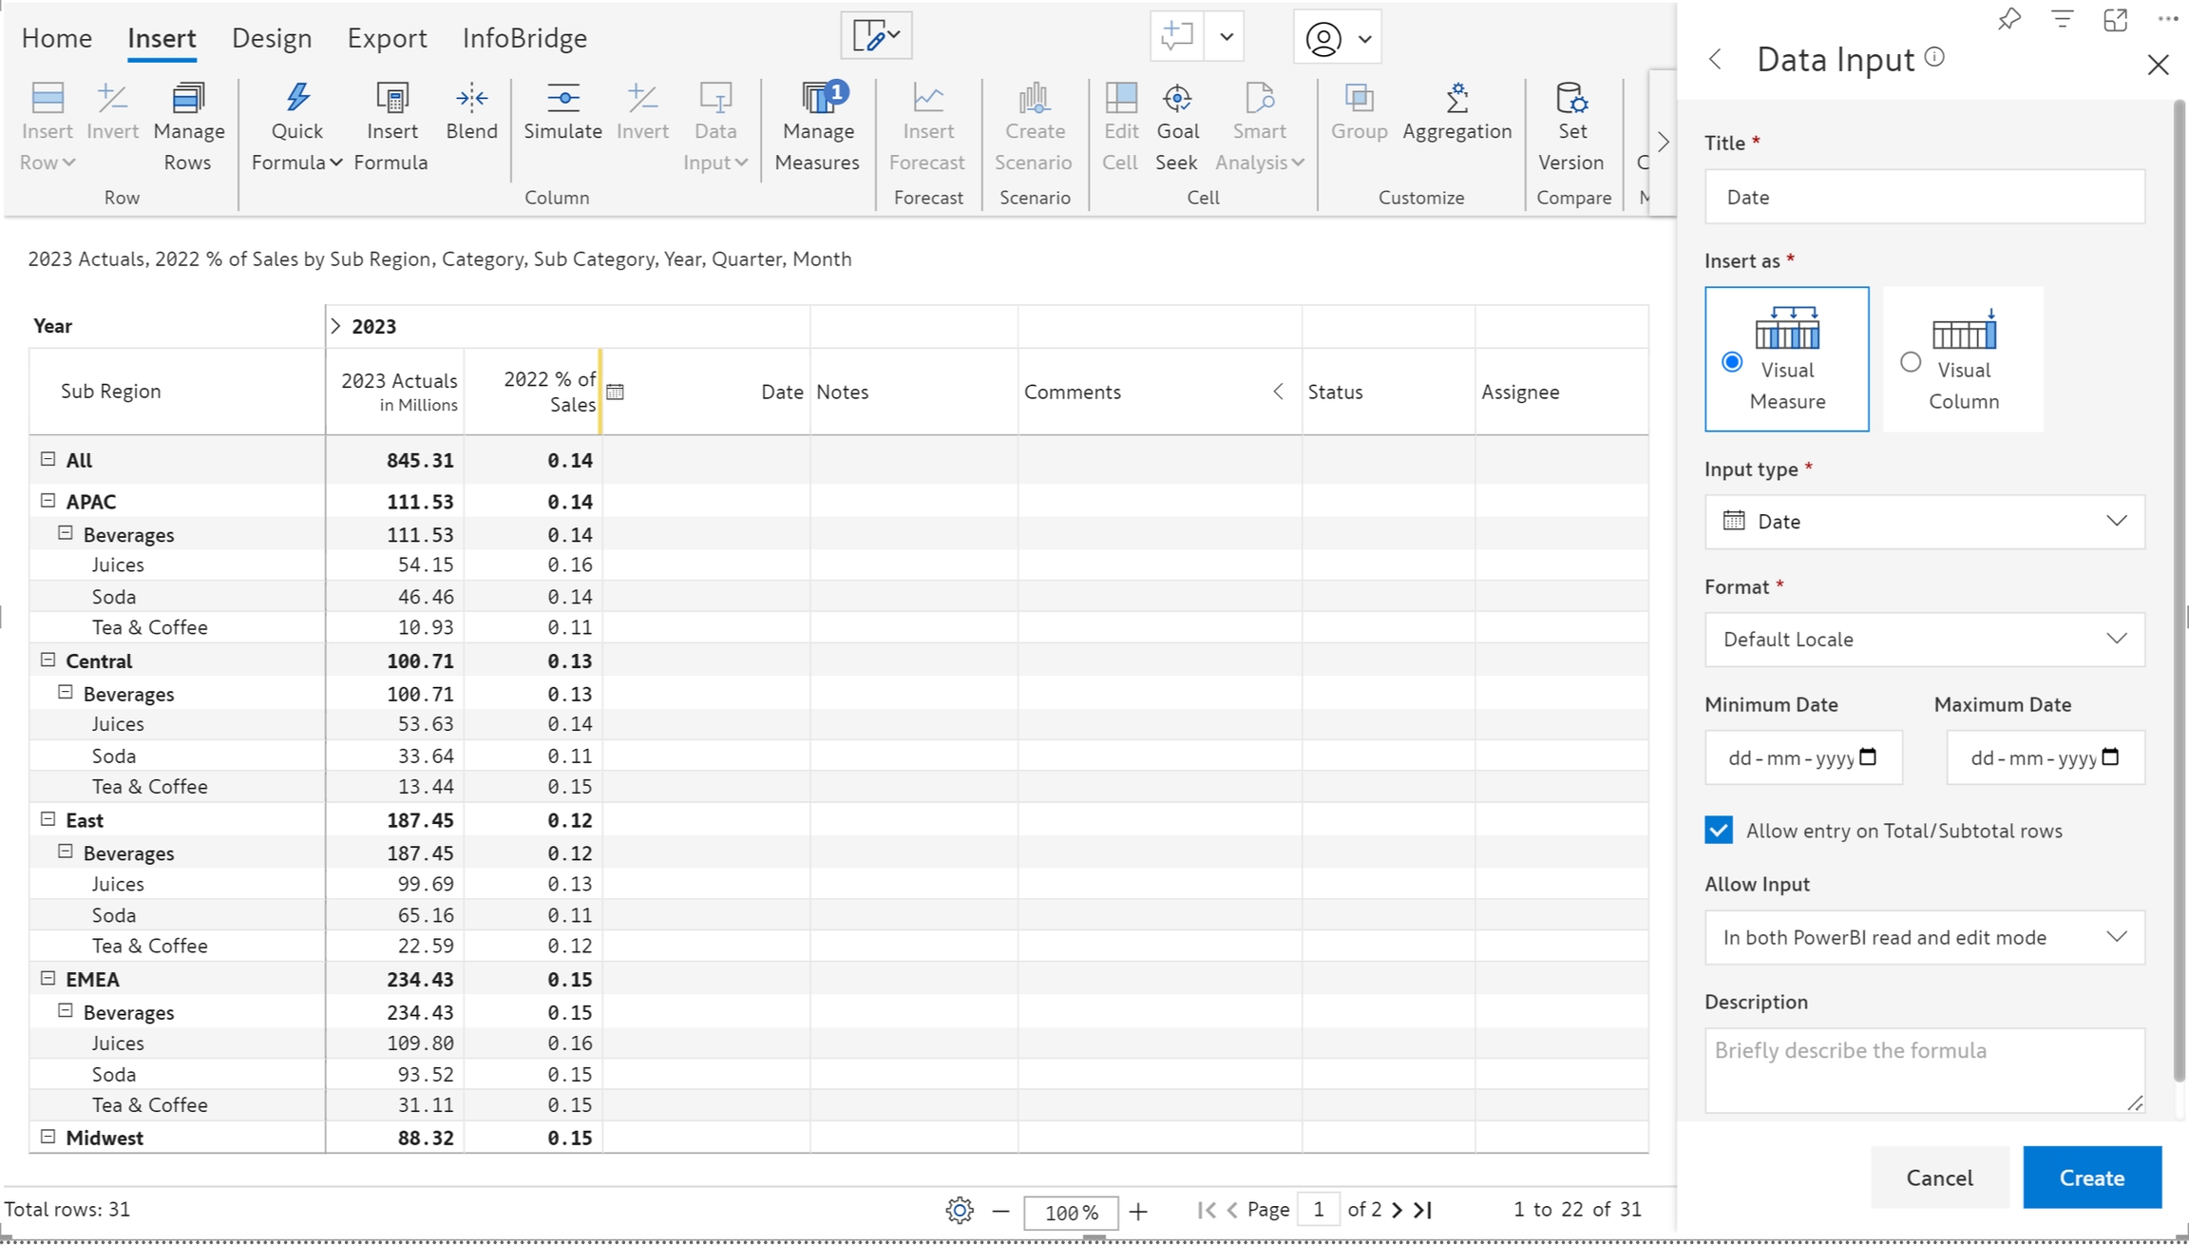Click the Quick Formula lightning icon

[296, 98]
